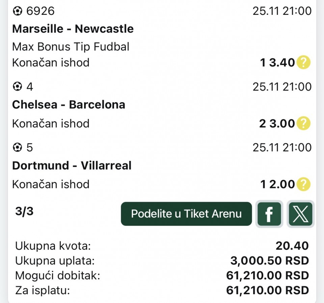
Task: Open Dortmund - Villarreal match
Action: coord(72,165)
